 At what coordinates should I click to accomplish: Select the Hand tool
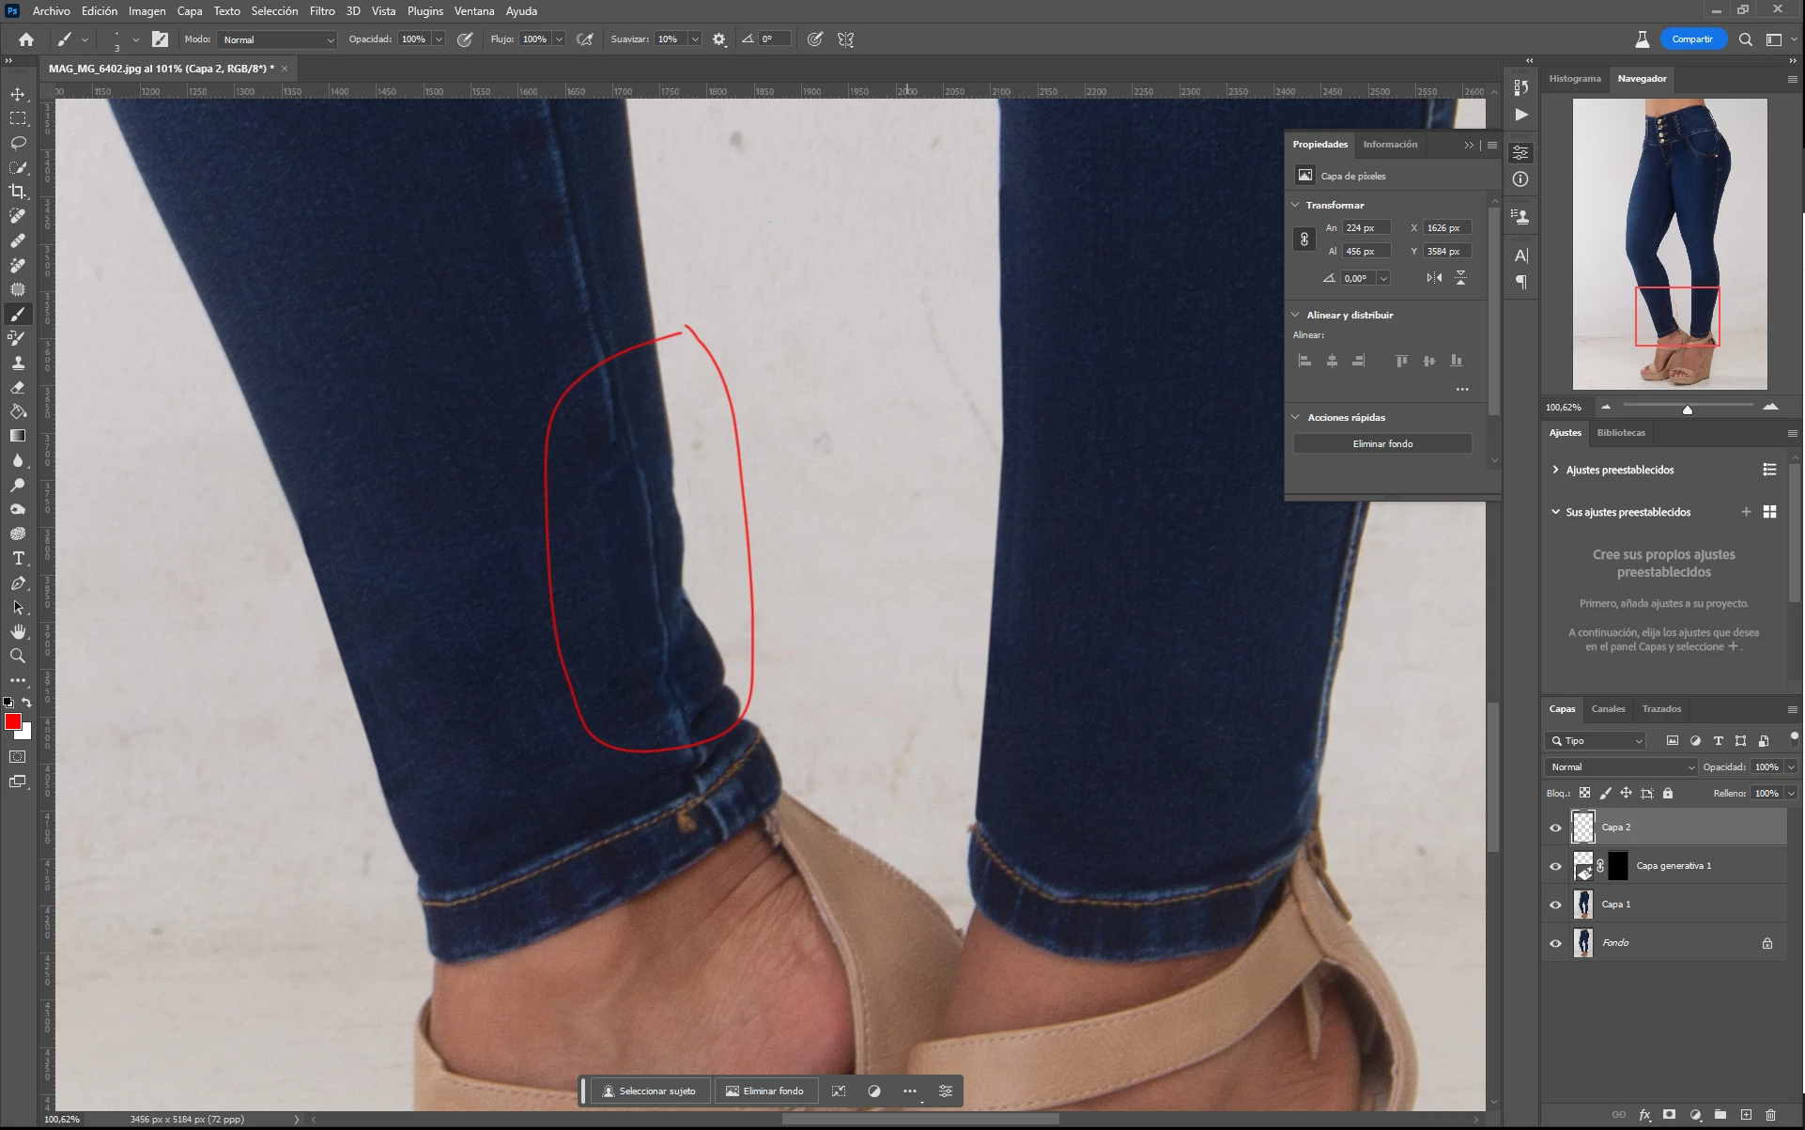18,631
